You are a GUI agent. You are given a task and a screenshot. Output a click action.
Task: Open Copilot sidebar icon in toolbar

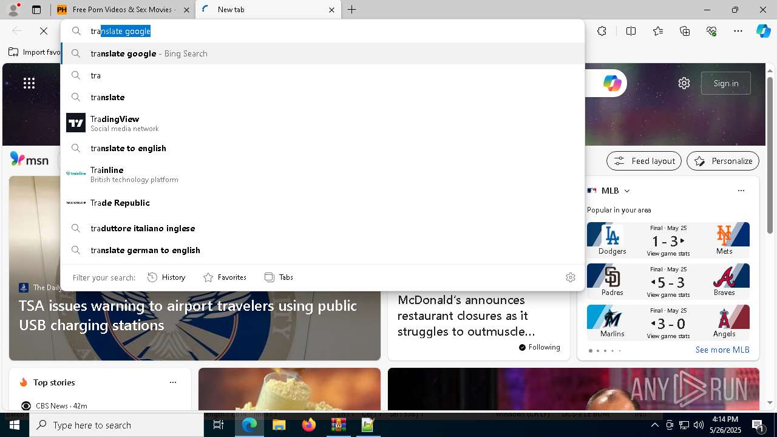(763, 31)
